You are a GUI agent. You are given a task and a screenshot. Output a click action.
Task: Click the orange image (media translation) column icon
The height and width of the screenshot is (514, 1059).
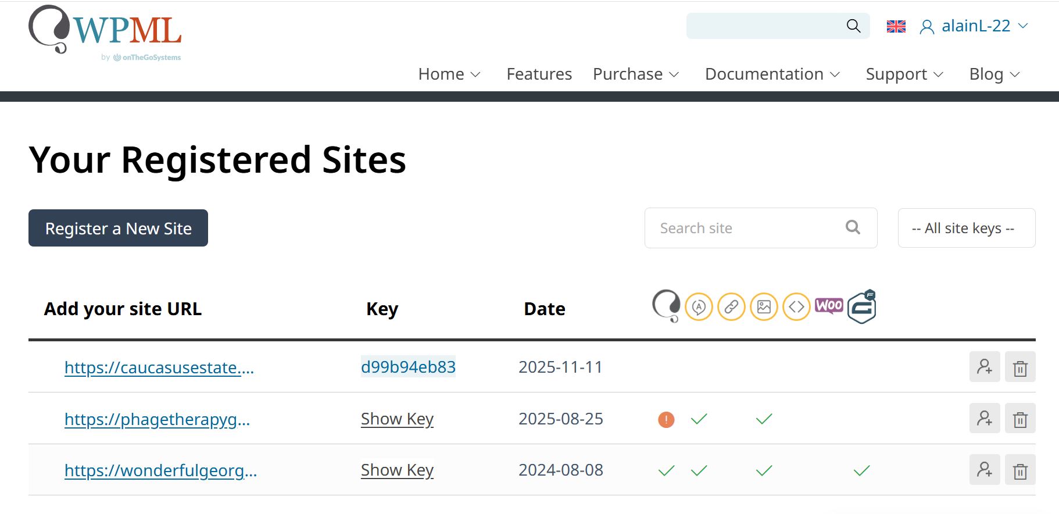pyautogui.click(x=764, y=306)
